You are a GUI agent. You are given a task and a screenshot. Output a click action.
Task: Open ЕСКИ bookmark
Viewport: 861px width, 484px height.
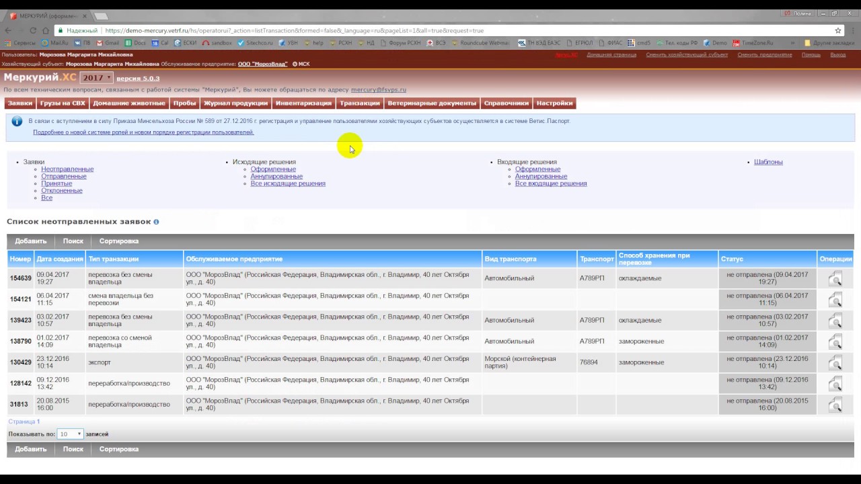[186, 43]
